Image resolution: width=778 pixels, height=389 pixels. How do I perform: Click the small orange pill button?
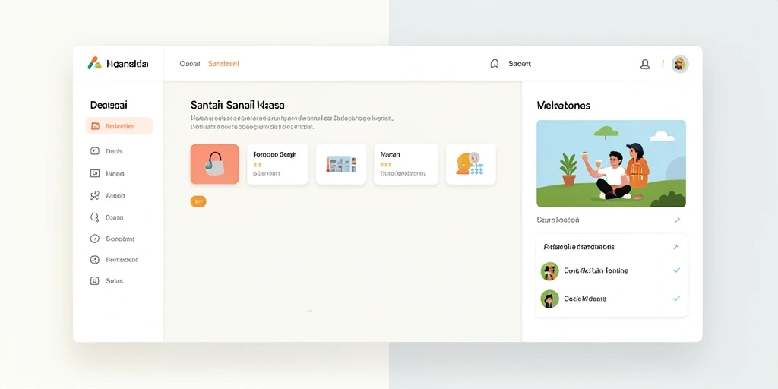click(198, 201)
